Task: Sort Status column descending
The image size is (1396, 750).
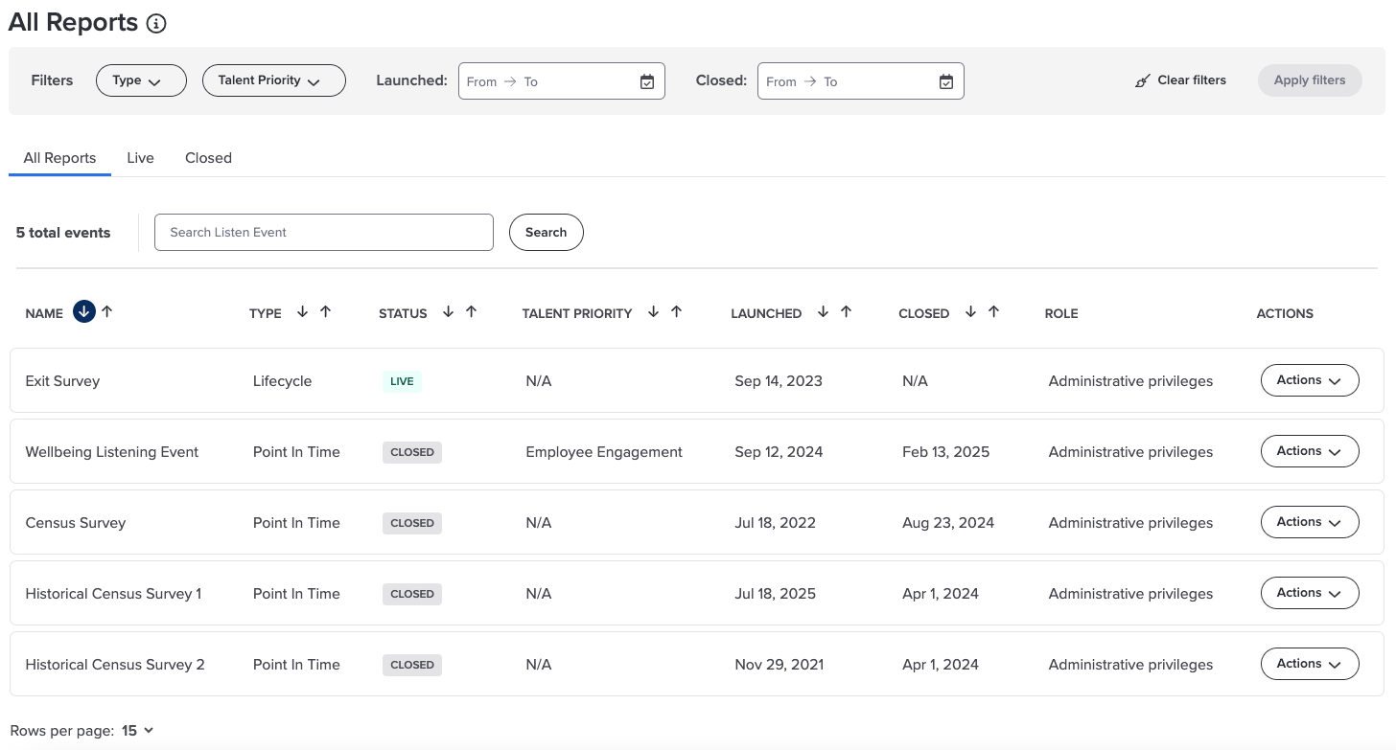Action: point(449,311)
